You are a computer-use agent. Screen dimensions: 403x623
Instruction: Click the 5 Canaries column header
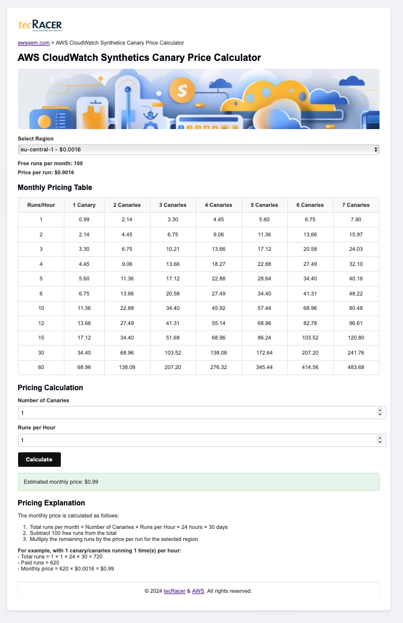tap(264, 205)
